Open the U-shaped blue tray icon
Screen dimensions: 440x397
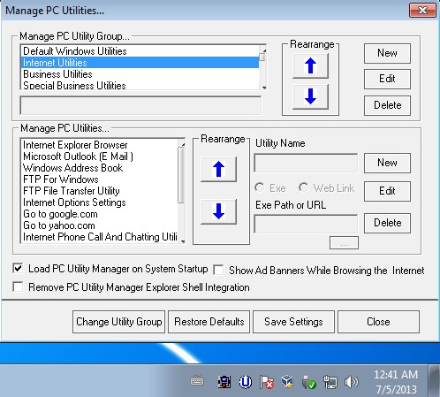pyautogui.click(x=246, y=382)
